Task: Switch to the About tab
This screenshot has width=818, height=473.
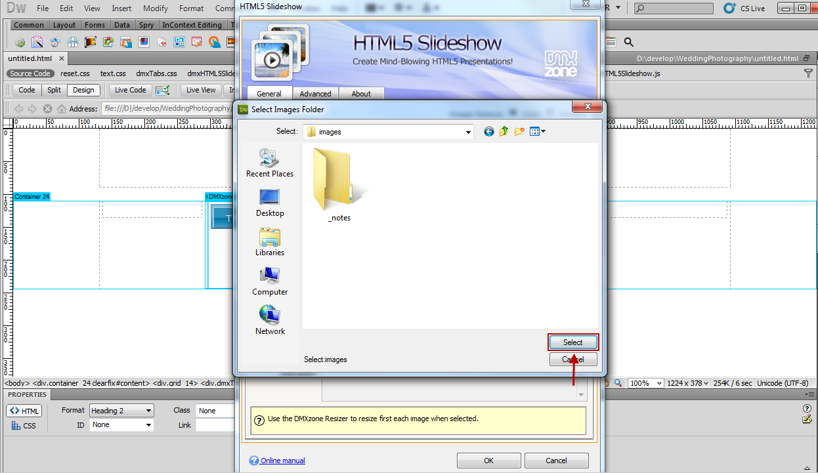Action: point(361,94)
